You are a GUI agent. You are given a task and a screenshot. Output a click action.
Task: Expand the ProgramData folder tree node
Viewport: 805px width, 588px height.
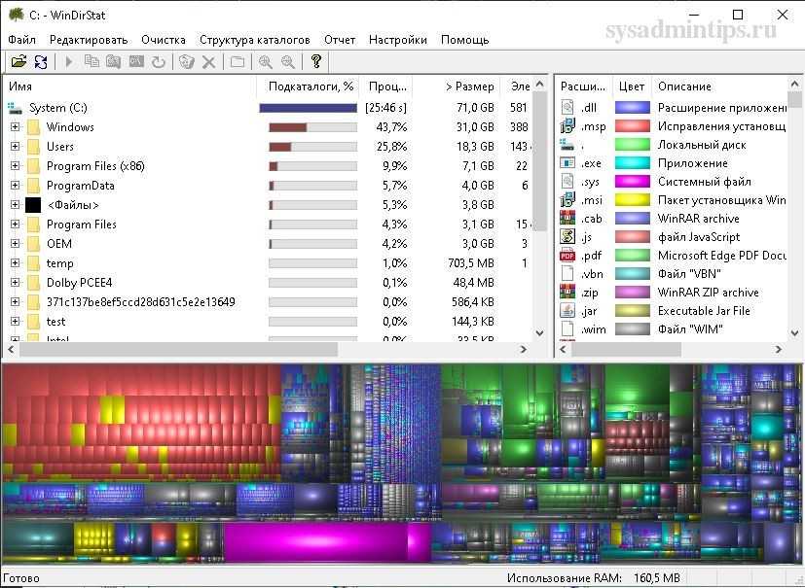15,186
